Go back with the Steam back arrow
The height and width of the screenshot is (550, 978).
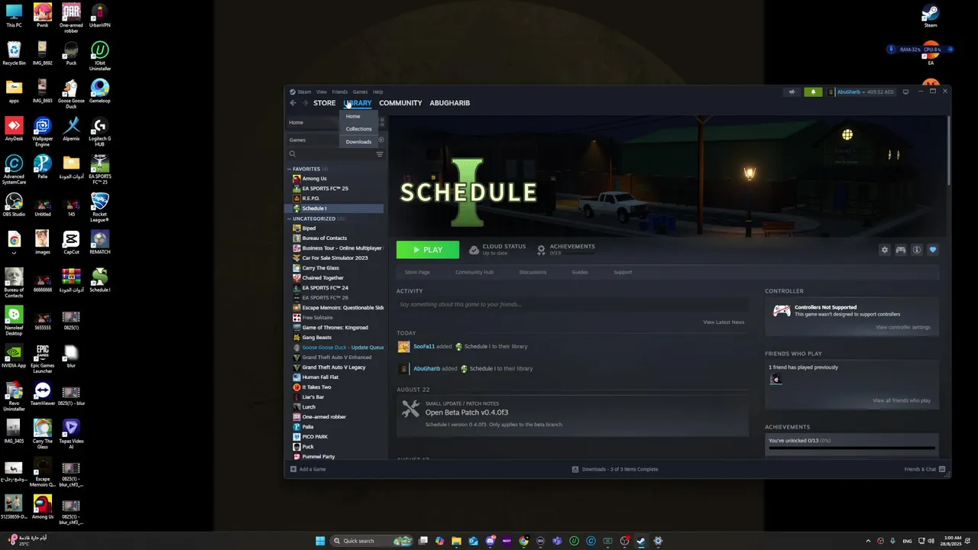pos(293,103)
